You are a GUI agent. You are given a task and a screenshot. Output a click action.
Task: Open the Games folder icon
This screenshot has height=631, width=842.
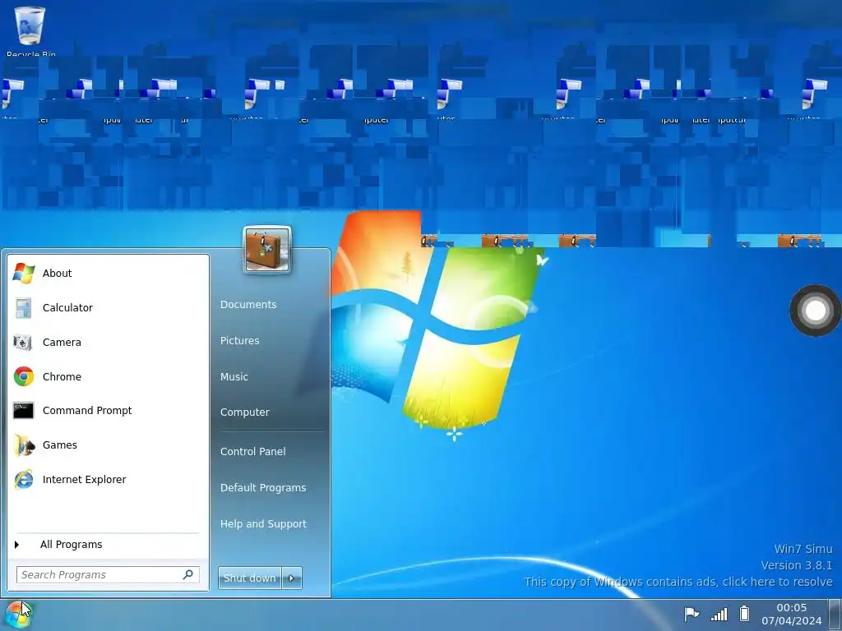(x=24, y=444)
